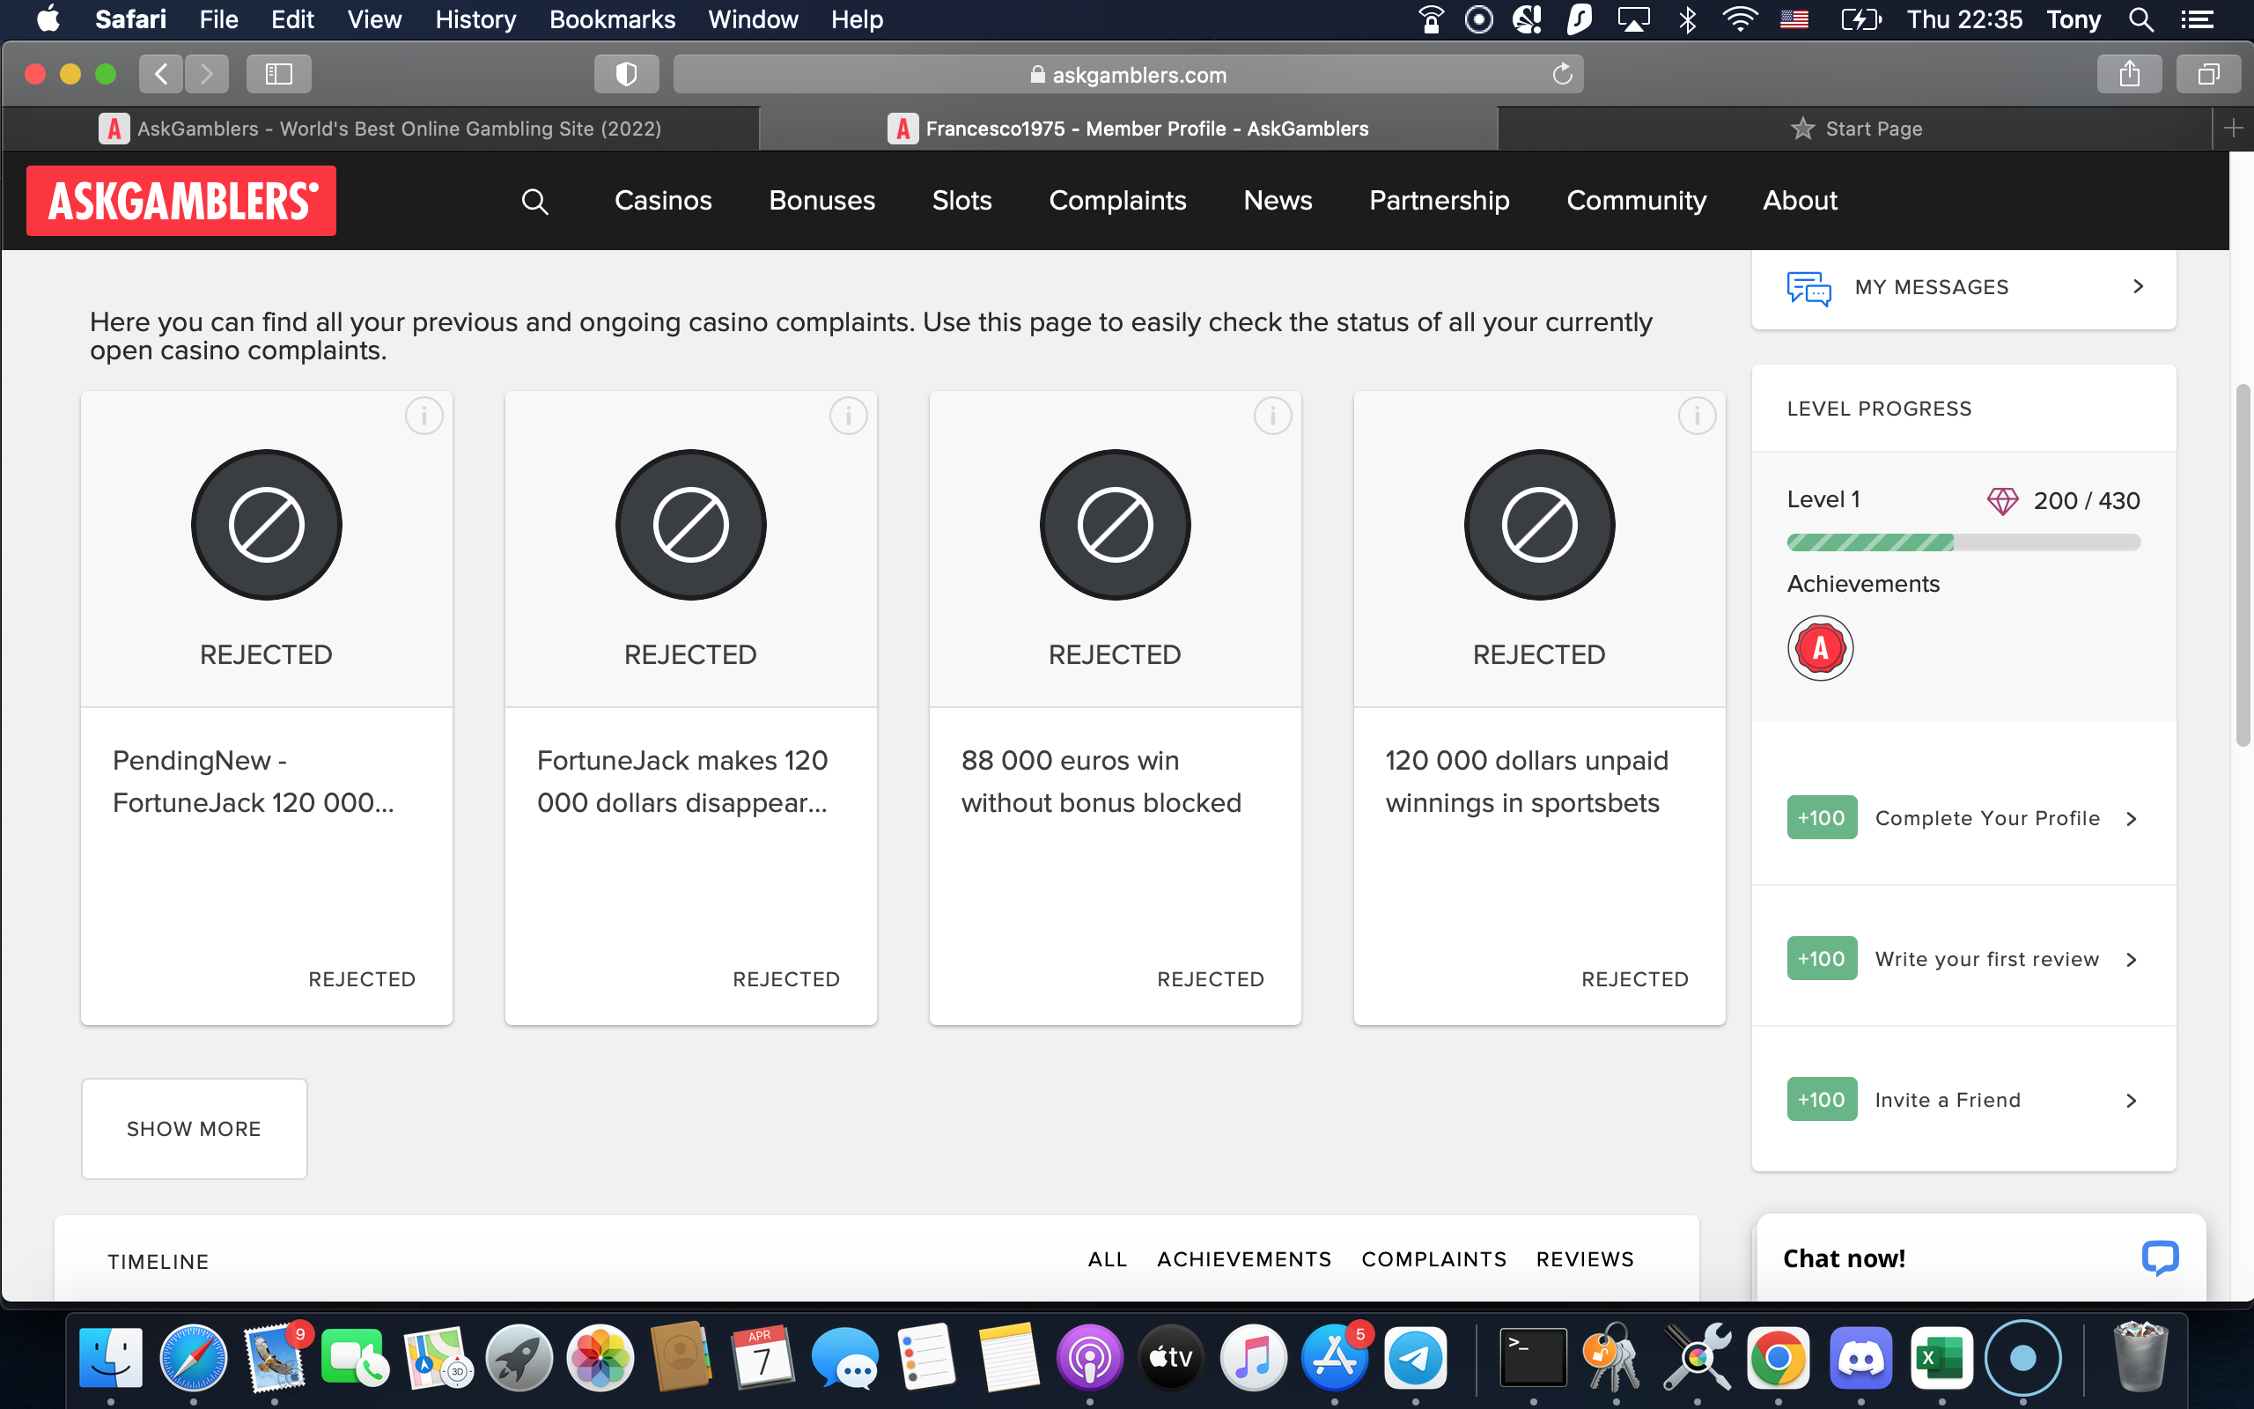Open the Slots nav menu
This screenshot has height=1409, width=2254.
click(x=961, y=201)
